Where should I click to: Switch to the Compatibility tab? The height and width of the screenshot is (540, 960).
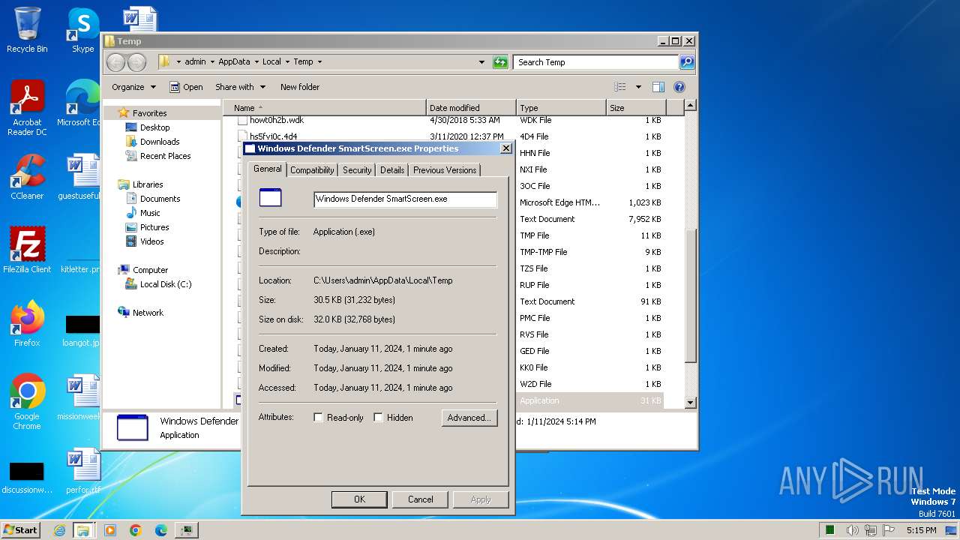[312, 170]
